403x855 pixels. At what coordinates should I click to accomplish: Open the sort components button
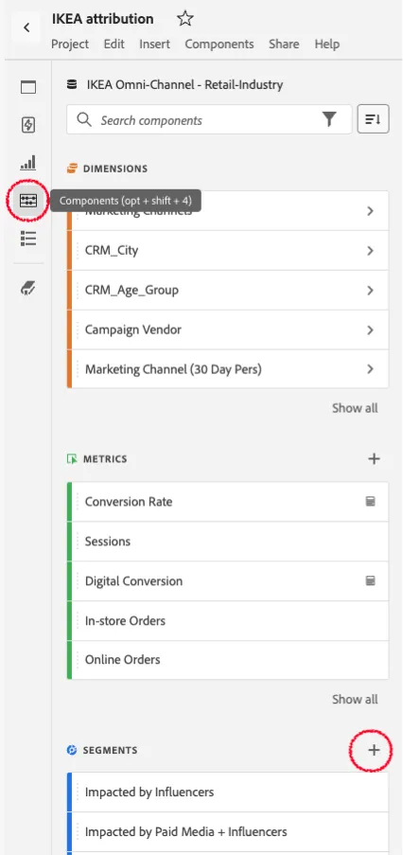coord(373,119)
